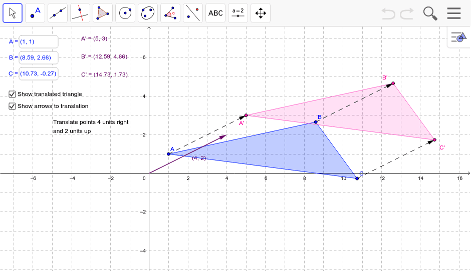Edit the C coordinate input box

(39, 73)
